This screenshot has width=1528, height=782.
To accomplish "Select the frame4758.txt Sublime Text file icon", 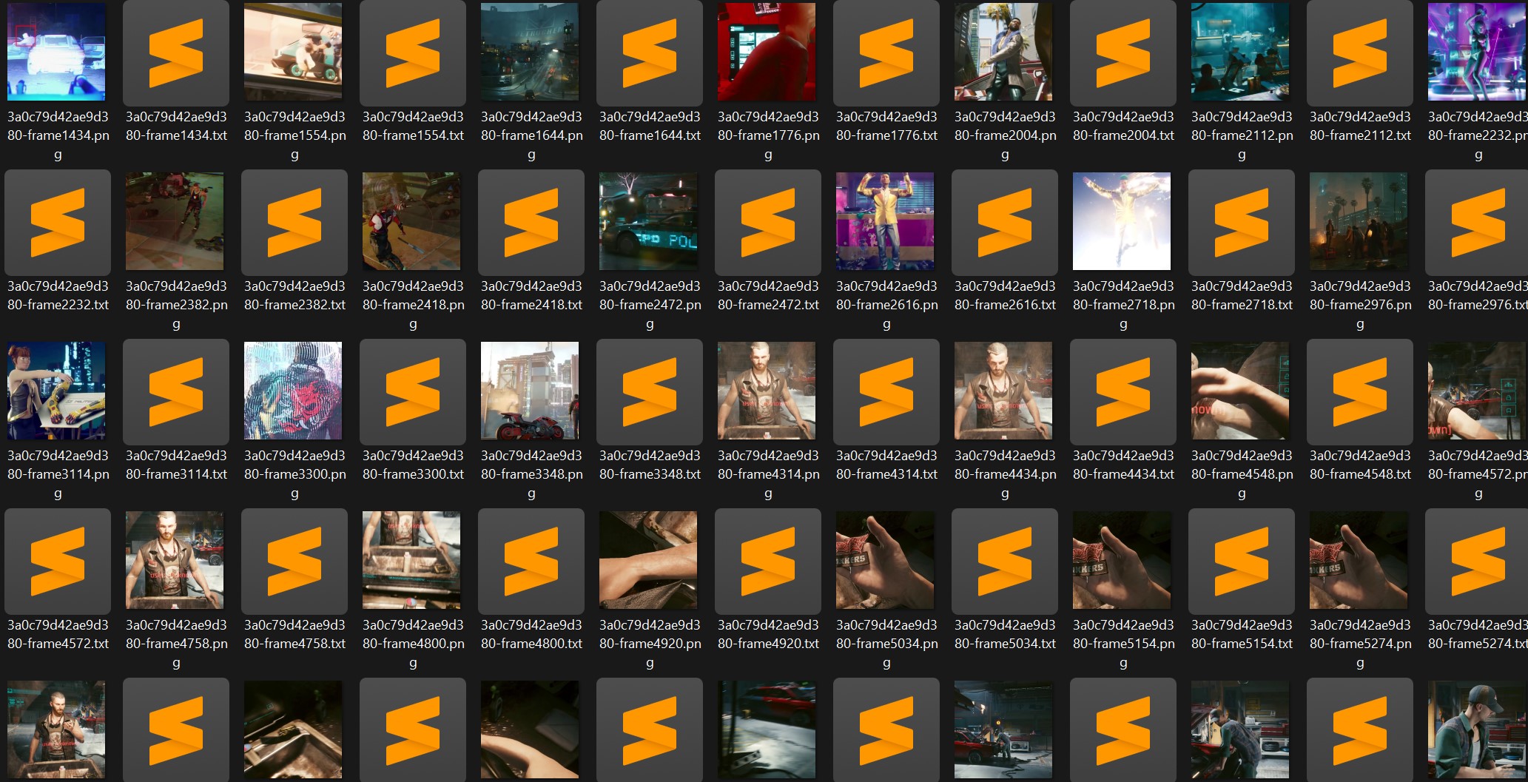I will (295, 561).
